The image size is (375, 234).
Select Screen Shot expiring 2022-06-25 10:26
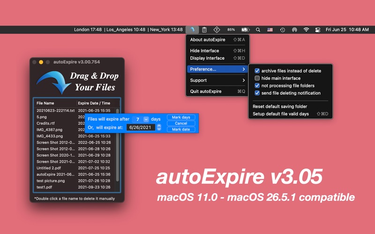tap(75, 142)
